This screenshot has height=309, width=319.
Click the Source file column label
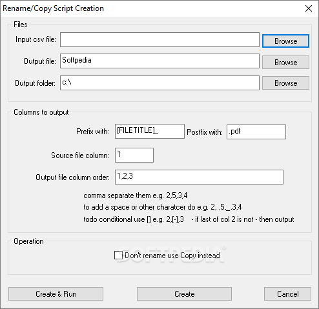tap(80, 155)
